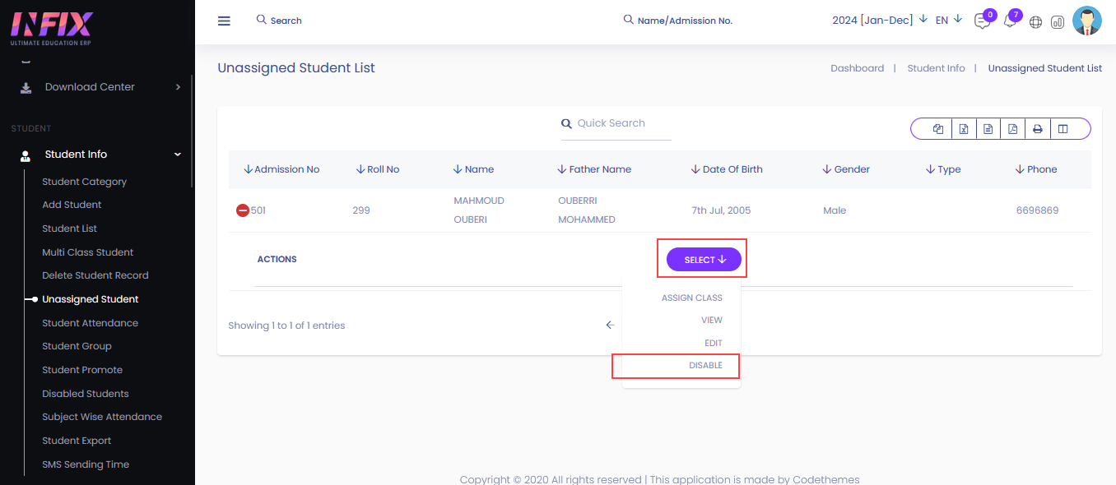Open the SELECT actions dropdown
1116x485 pixels.
coord(704,260)
